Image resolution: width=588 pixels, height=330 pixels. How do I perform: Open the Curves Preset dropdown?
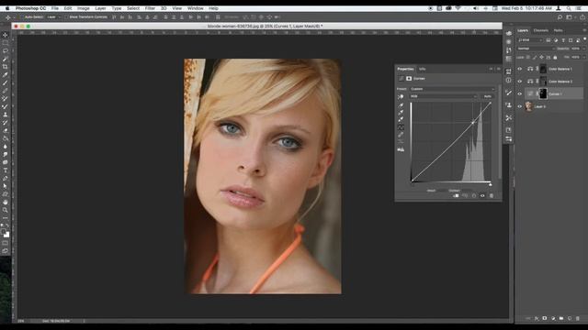point(453,89)
